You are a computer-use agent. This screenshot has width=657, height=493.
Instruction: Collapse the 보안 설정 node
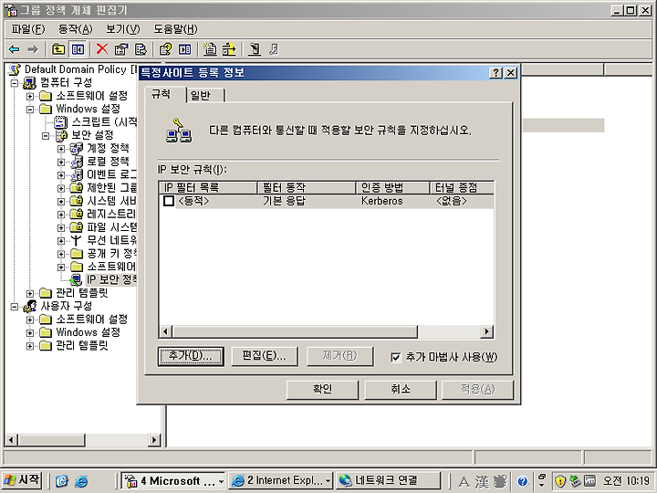tap(46, 135)
